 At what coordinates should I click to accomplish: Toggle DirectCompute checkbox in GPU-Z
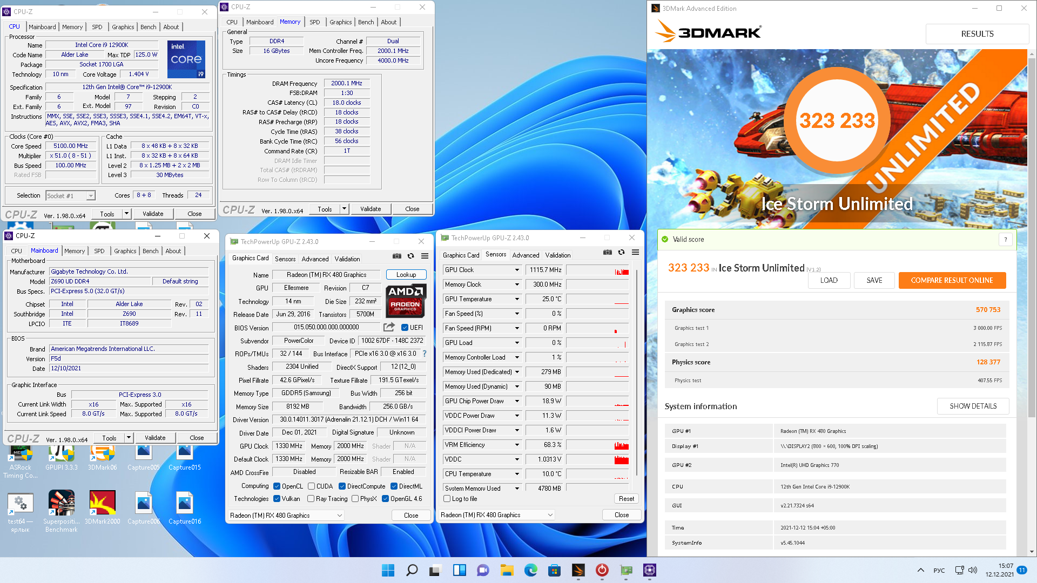pos(342,486)
